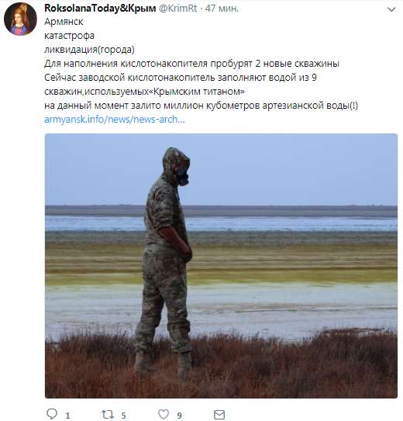Open the @KrimRt handle
The width and height of the screenshot is (403, 421).
pyautogui.click(x=178, y=9)
